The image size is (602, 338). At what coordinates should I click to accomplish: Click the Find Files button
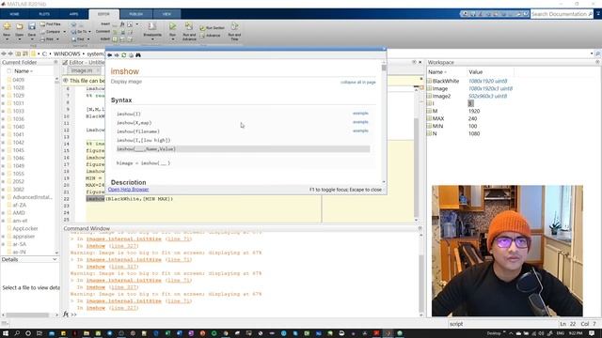50,24
